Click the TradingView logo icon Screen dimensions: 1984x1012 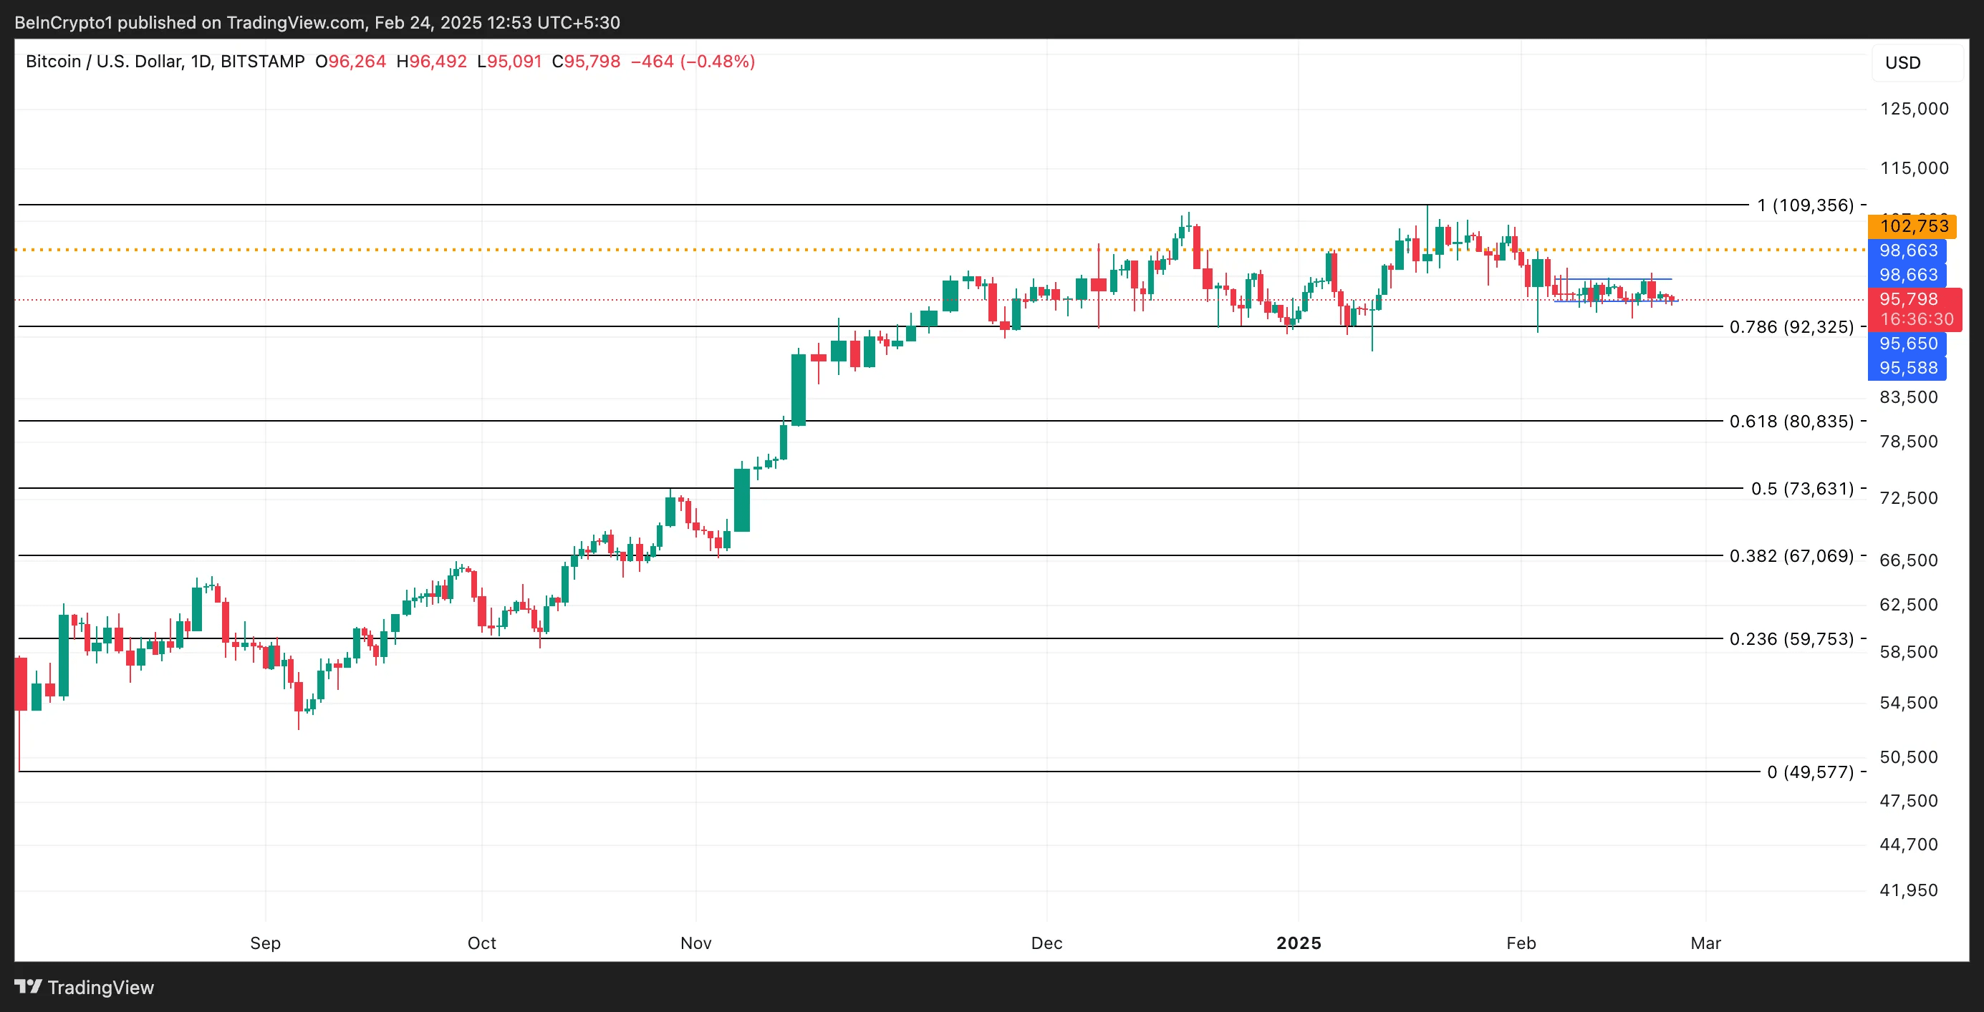point(28,987)
